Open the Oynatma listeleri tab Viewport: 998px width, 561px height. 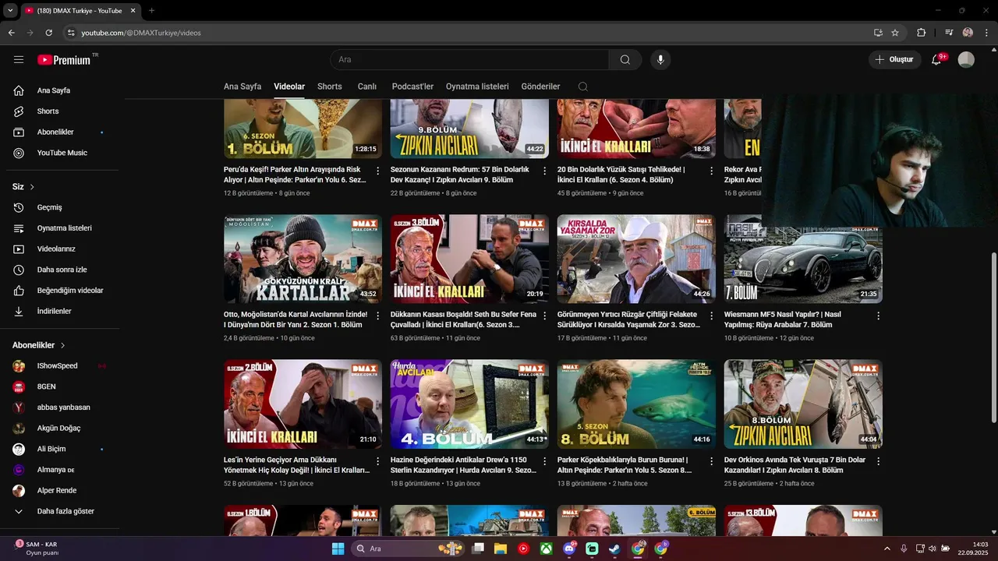tap(477, 86)
